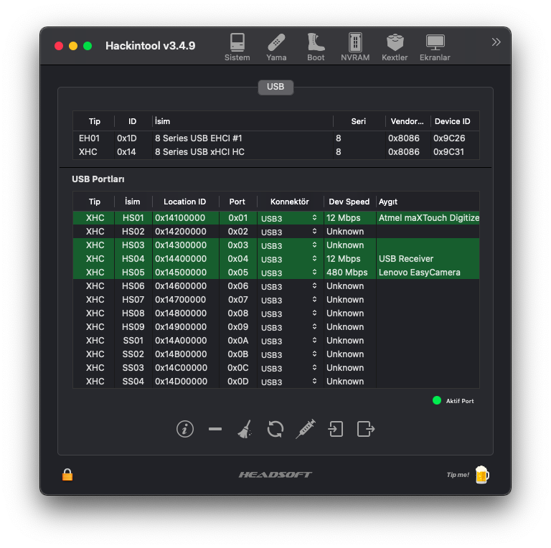The width and height of the screenshot is (551, 548).
Task: Open connector dropdown for SS04 port
Action: point(289,382)
